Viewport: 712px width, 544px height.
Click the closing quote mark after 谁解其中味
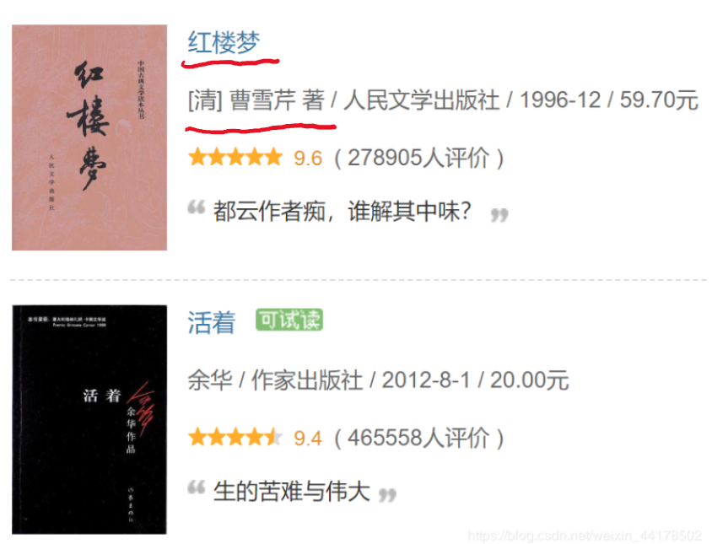click(499, 215)
